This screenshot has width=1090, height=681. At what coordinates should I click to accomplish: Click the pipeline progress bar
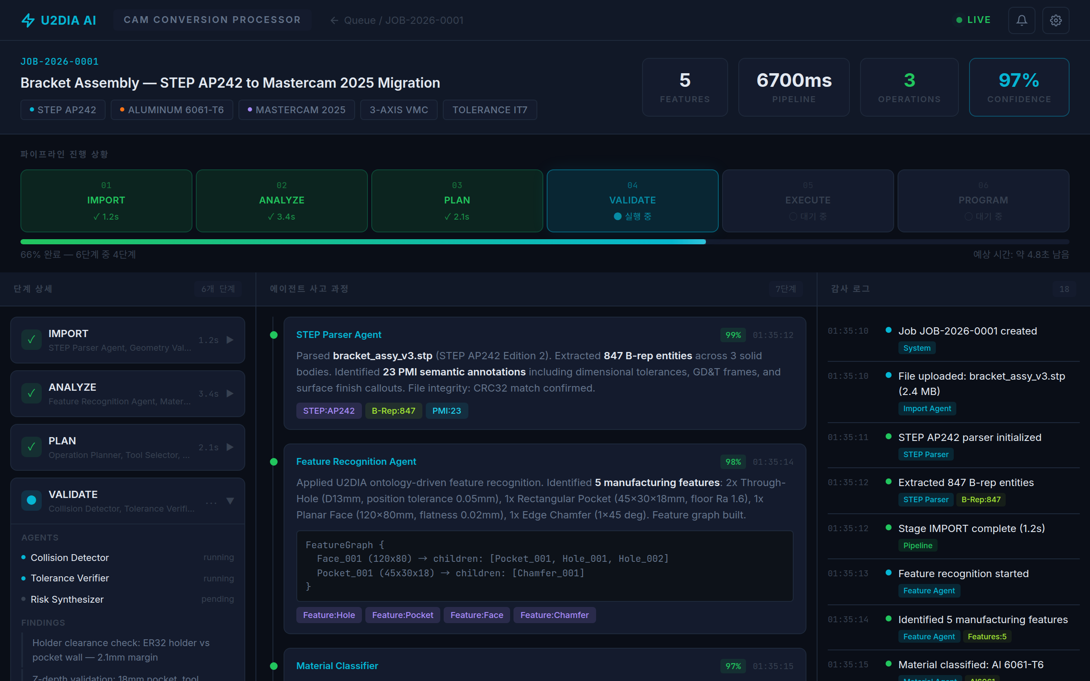pyautogui.click(x=544, y=242)
